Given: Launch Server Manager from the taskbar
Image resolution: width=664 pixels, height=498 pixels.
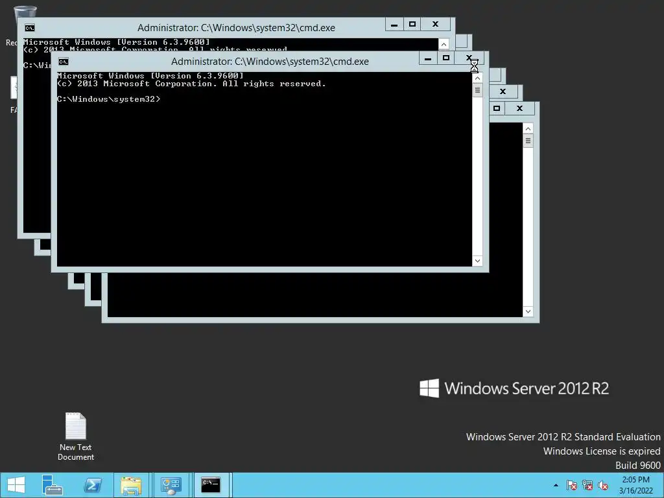Looking at the screenshot, I should click(53, 485).
